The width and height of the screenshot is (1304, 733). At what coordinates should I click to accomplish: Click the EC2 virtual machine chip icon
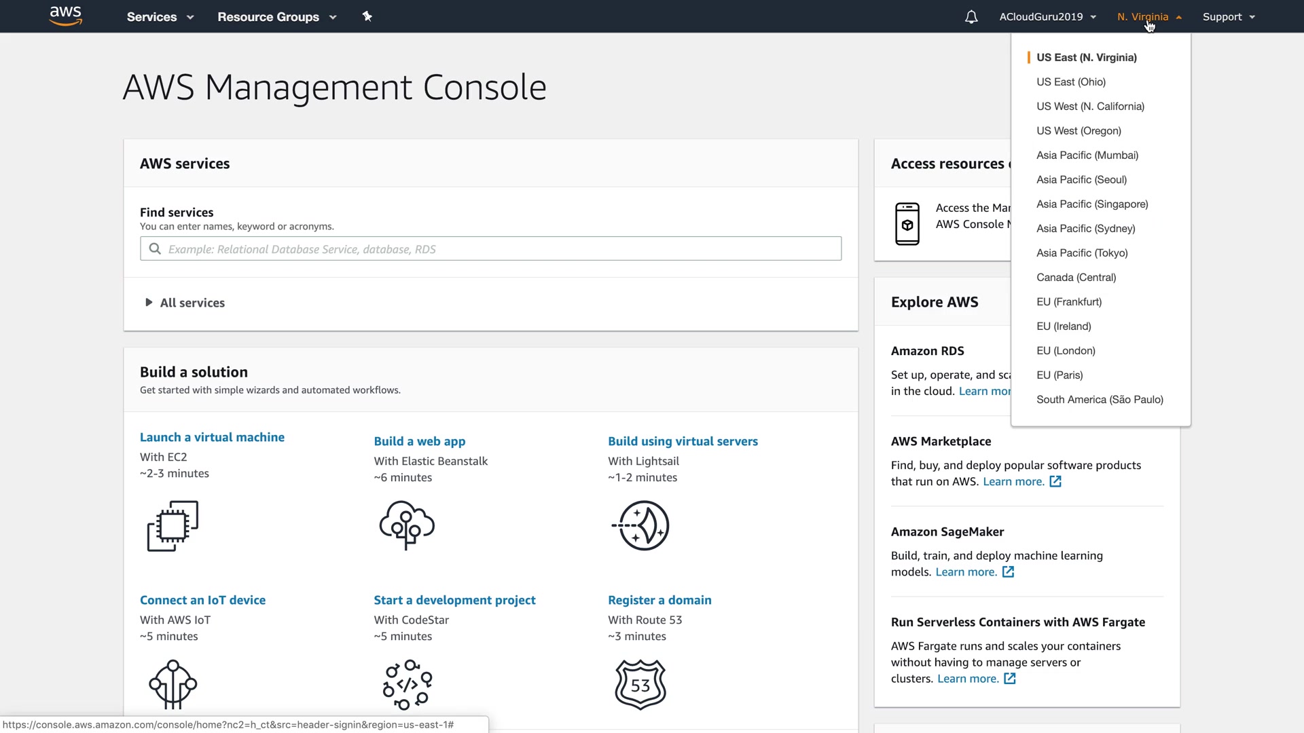coord(173,526)
